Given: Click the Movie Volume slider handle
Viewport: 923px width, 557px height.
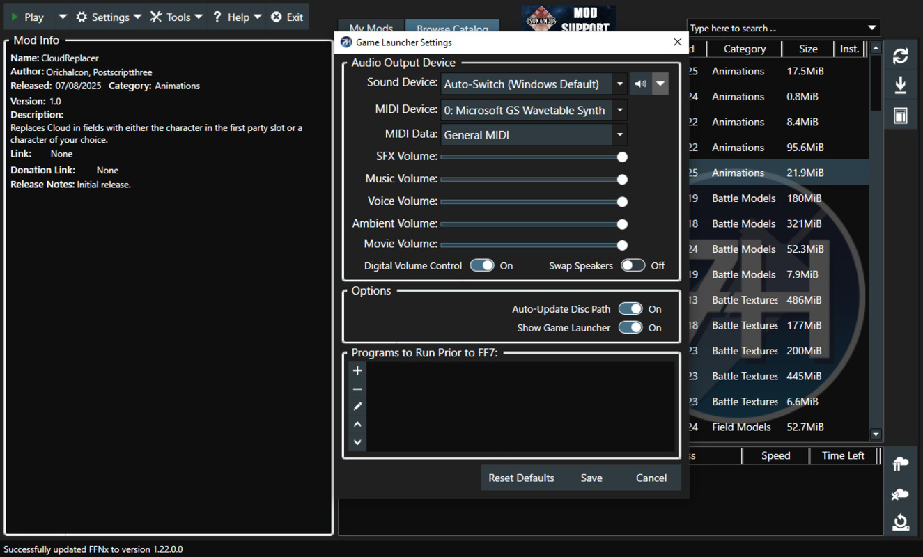Looking at the screenshot, I should [x=622, y=245].
